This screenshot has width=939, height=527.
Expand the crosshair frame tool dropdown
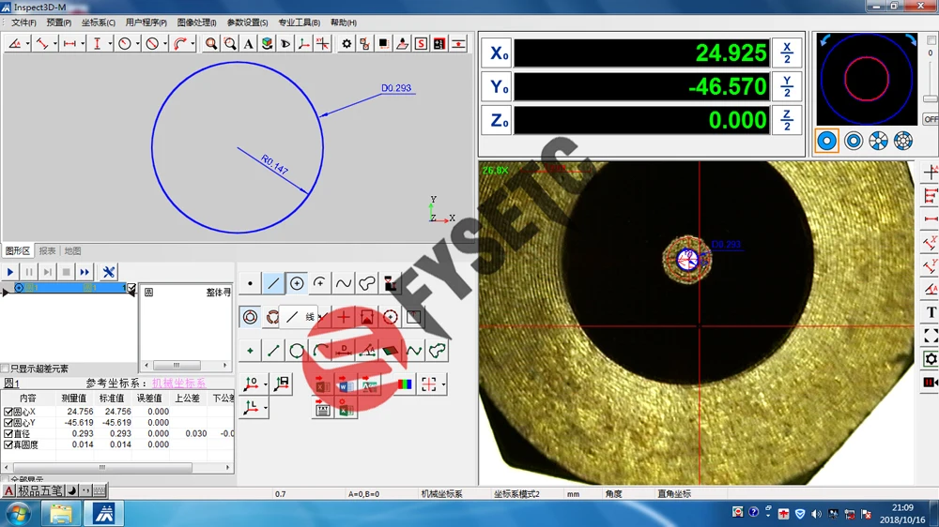point(442,384)
